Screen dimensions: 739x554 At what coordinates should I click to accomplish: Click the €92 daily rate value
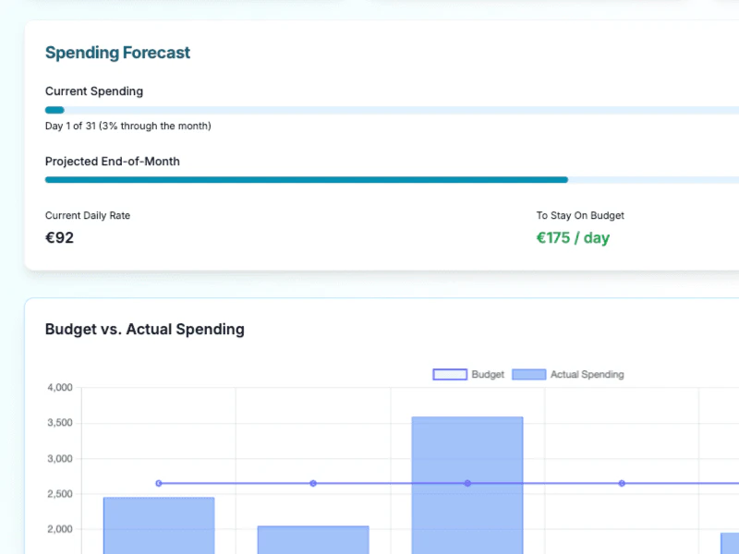tap(59, 237)
